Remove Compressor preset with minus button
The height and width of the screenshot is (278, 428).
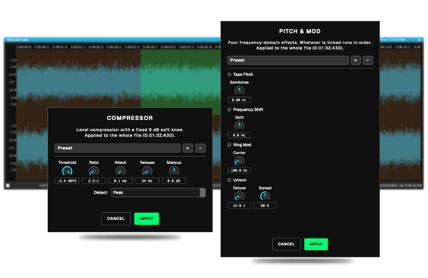click(x=200, y=148)
